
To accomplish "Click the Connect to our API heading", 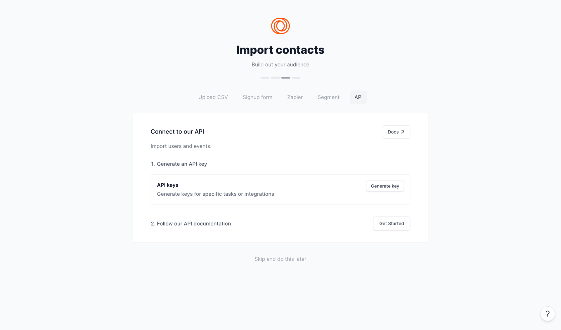I will (x=177, y=131).
